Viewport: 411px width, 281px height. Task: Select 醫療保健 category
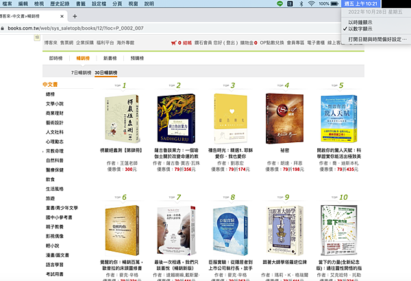point(55,170)
